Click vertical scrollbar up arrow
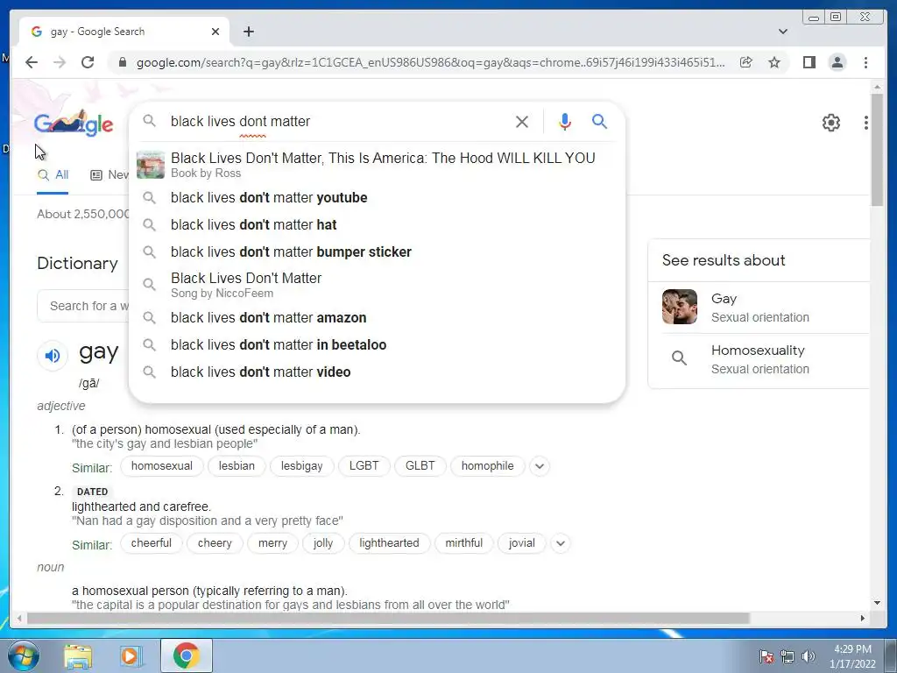 (x=877, y=87)
